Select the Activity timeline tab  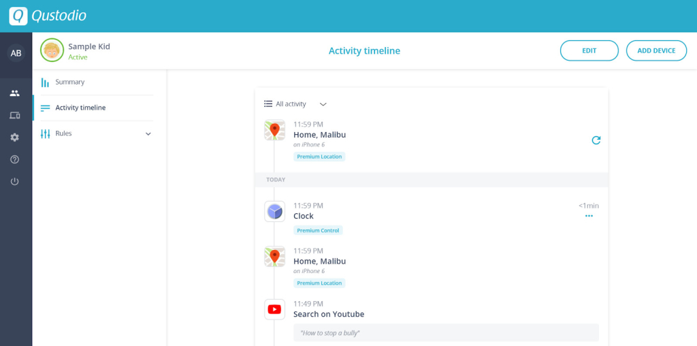pos(80,108)
